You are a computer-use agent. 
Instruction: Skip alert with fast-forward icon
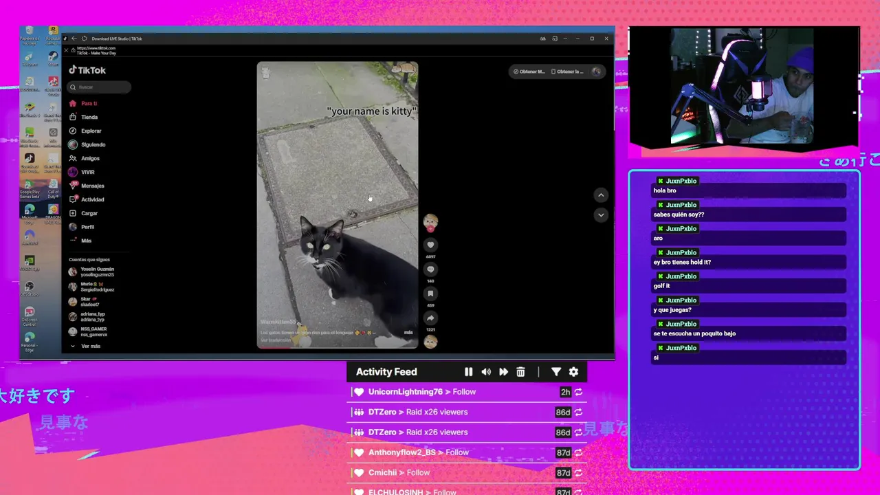click(503, 372)
